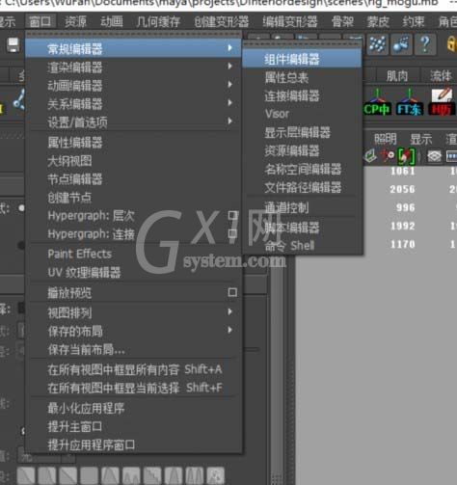Open 大纲视图 from the Window menu
Screen dimensions: 457x485
coord(133,161)
